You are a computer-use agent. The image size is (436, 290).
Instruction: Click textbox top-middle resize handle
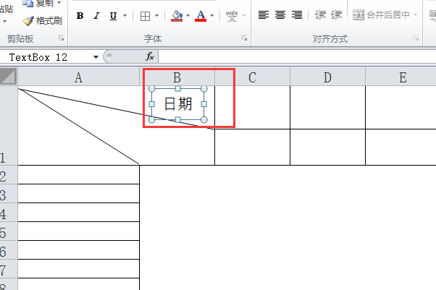pos(178,89)
